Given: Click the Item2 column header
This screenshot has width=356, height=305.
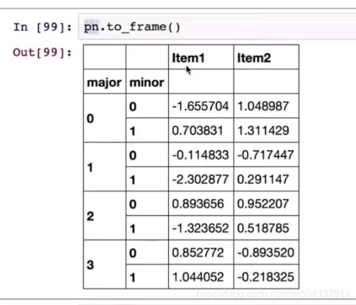Looking at the screenshot, I should click(x=254, y=58).
